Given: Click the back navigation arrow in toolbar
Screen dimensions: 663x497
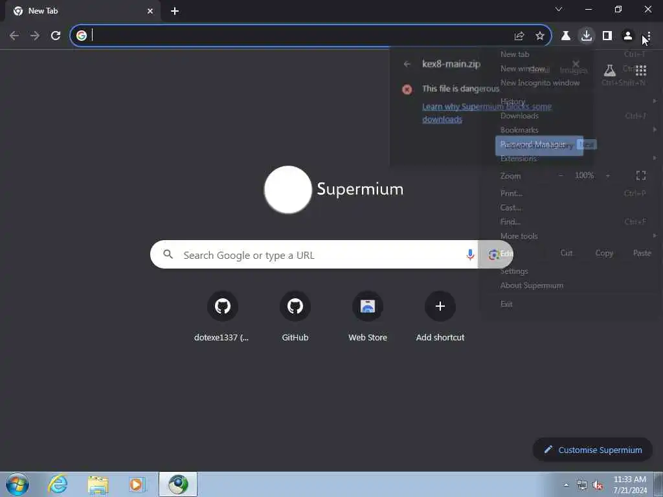Looking at the screenshot, I should (14, 36).
